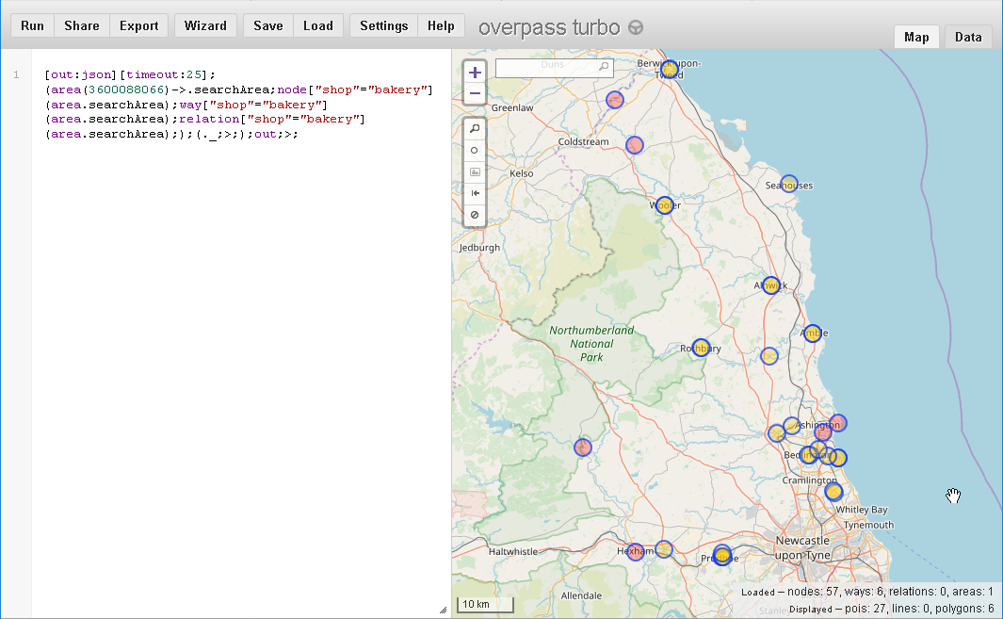The image size is (1003, 619).
Task: Zoom in using the map plus icon
Action: coord(475,72)
